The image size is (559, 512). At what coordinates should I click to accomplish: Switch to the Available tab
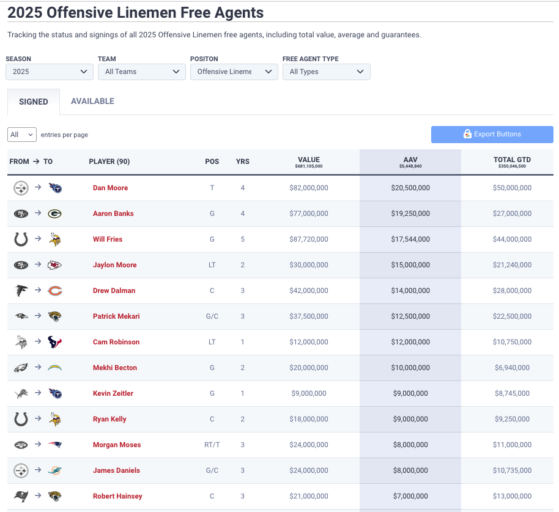[x=93, y=102]
